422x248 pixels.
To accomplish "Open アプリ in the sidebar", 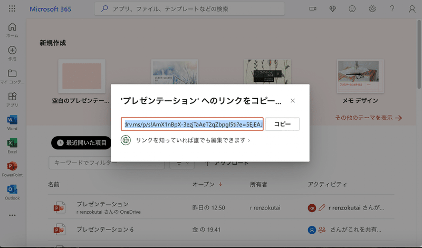I will point(12,100).
